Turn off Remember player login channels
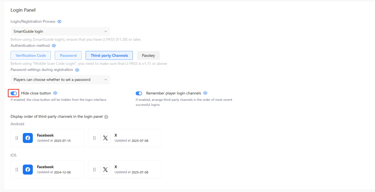The image size is (375, 192). (x=139, y=93)
